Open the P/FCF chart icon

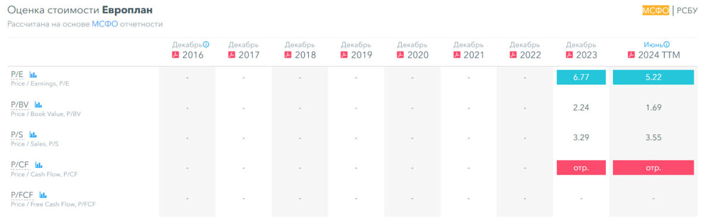[43, 195]
